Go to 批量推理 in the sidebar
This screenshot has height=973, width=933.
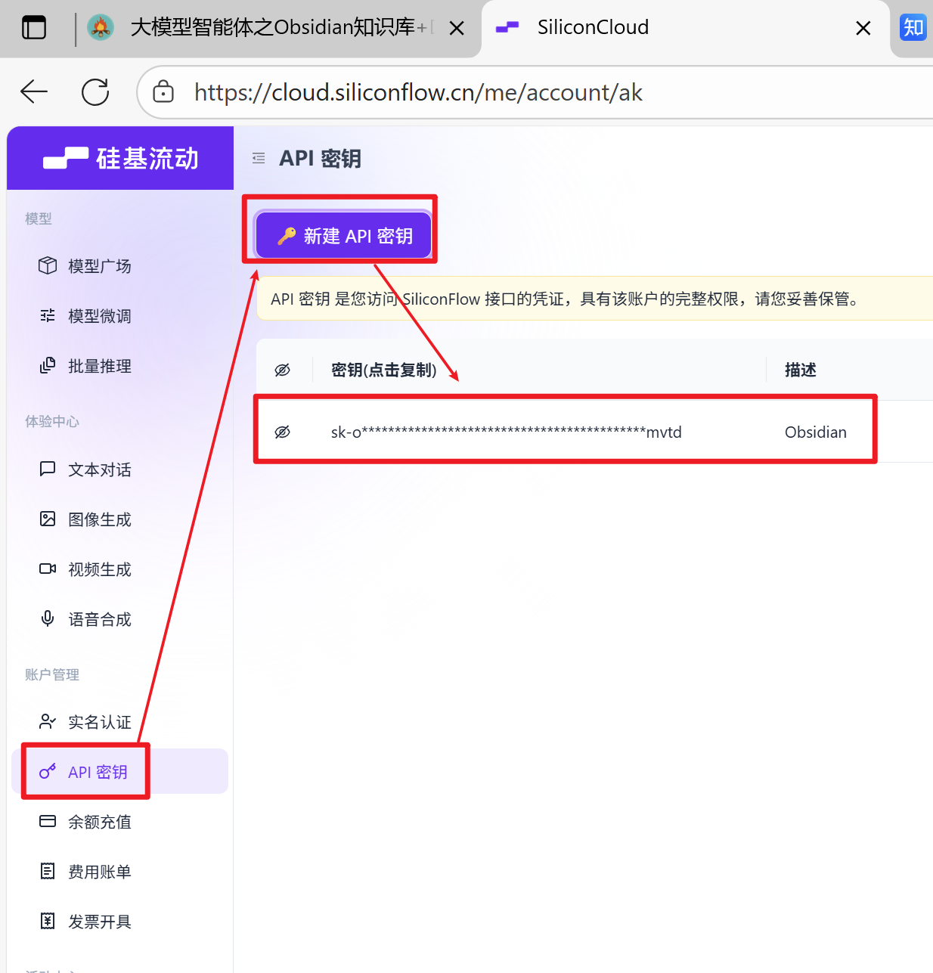coord(98,366)
